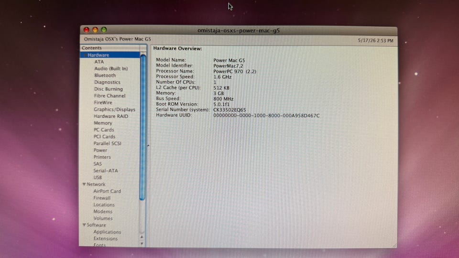Screen dimensions: 459x258
Task: Open the Serial-ATA entry
Action: (106, 171)
